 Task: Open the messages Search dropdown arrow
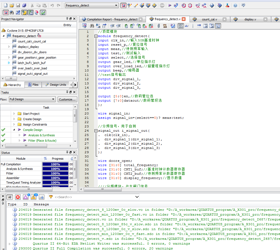point(137,197)
